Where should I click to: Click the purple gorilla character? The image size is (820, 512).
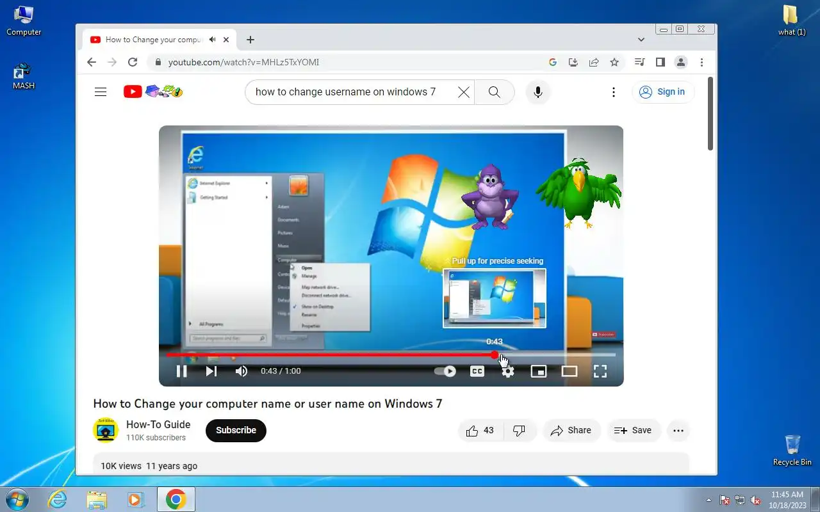click(489, 196)
